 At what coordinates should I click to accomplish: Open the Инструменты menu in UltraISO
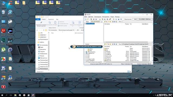pos(106,17)
